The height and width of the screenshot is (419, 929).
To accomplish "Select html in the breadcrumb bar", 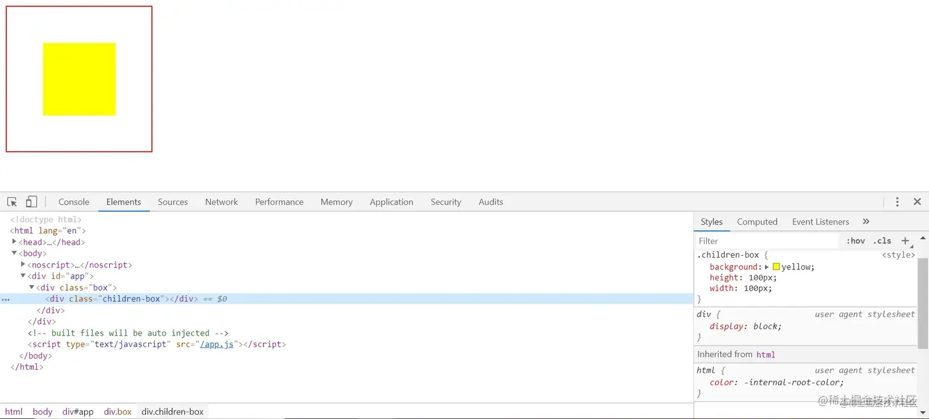I will [14, 412].
